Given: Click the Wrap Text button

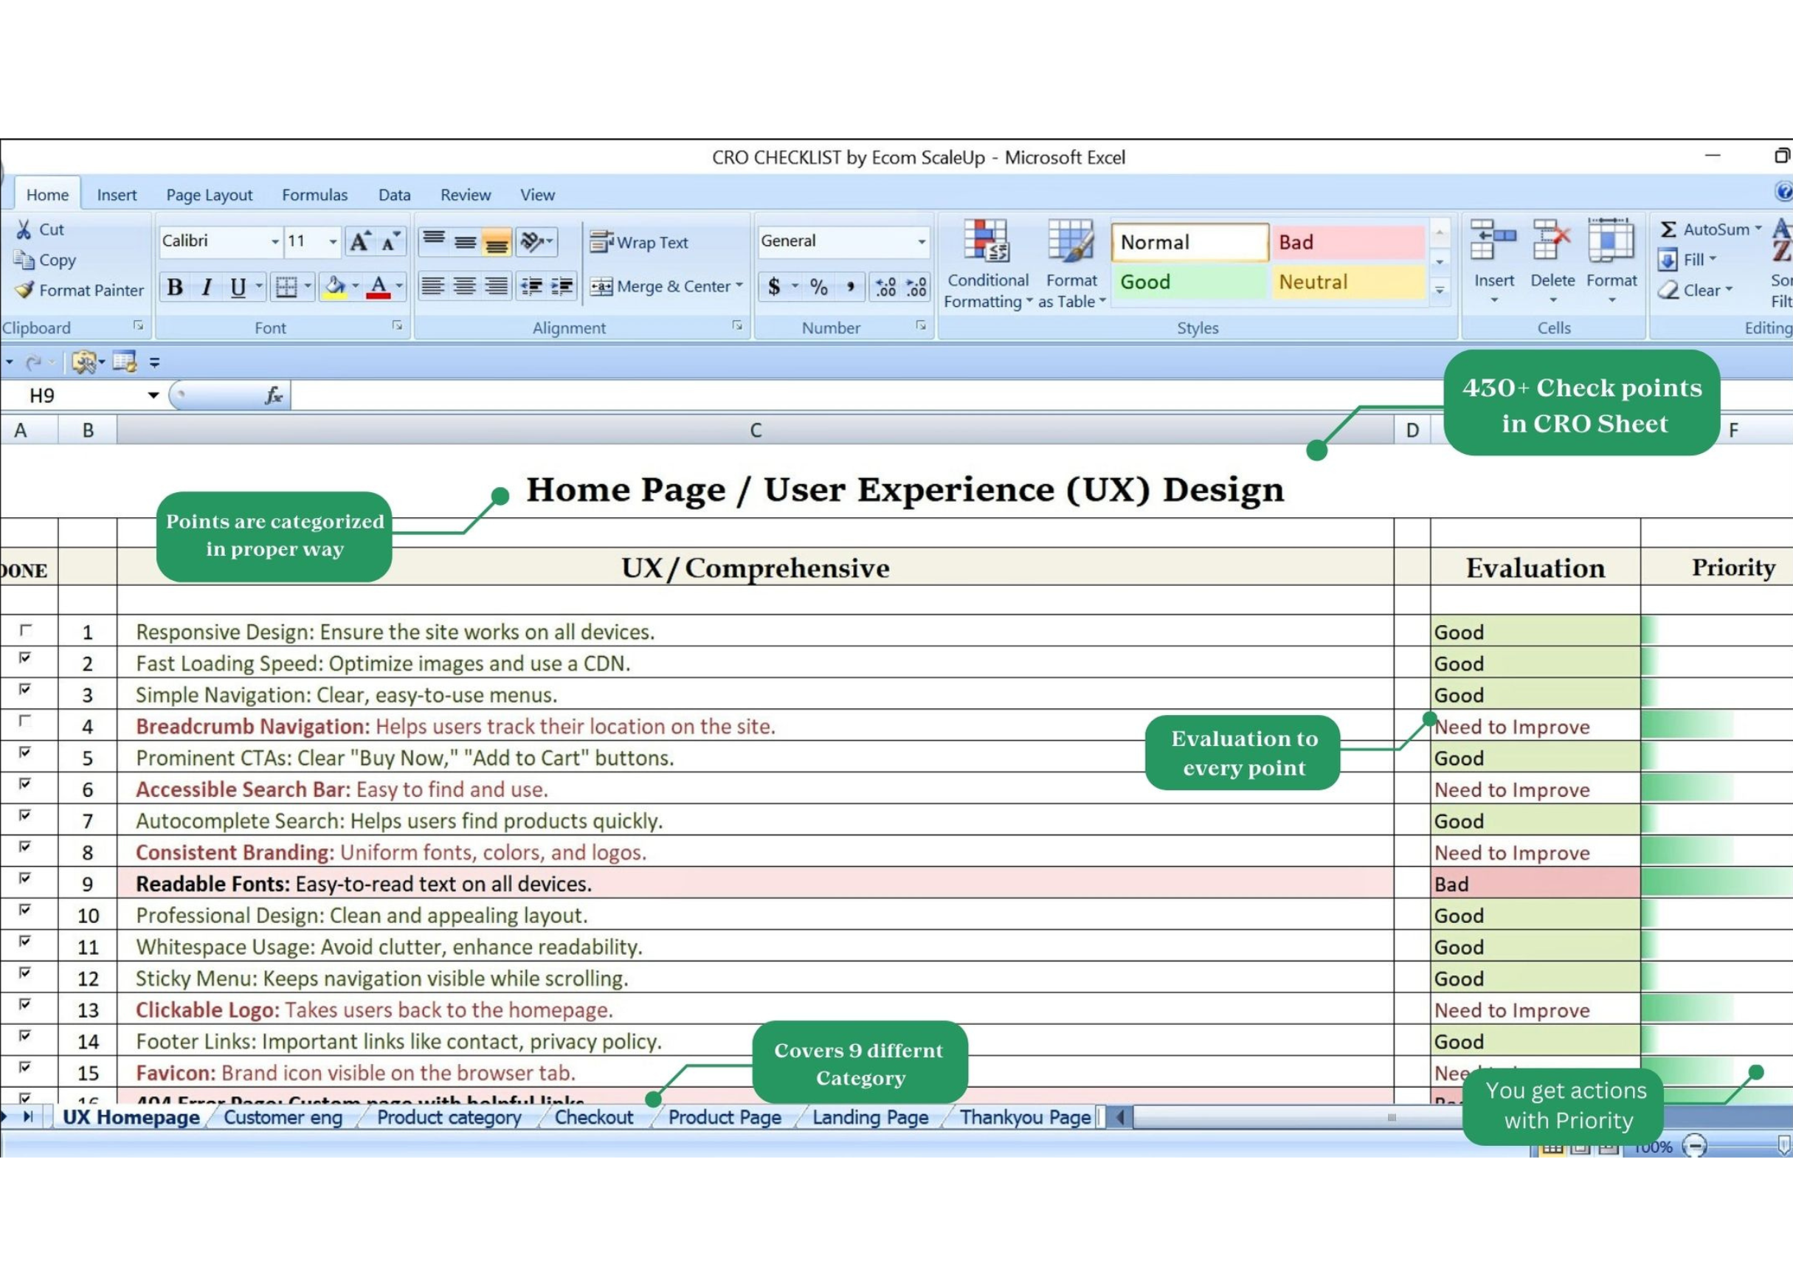Looking at the screenshot, I should [x=639, y=242].
